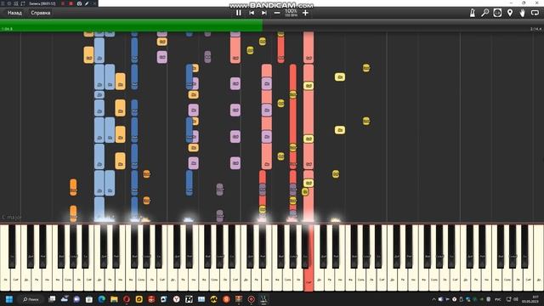Pause Bandicam recording from the mini bar
Image resolution: width=544 pixels, height=306 pixels.
(x=63, y=3)
